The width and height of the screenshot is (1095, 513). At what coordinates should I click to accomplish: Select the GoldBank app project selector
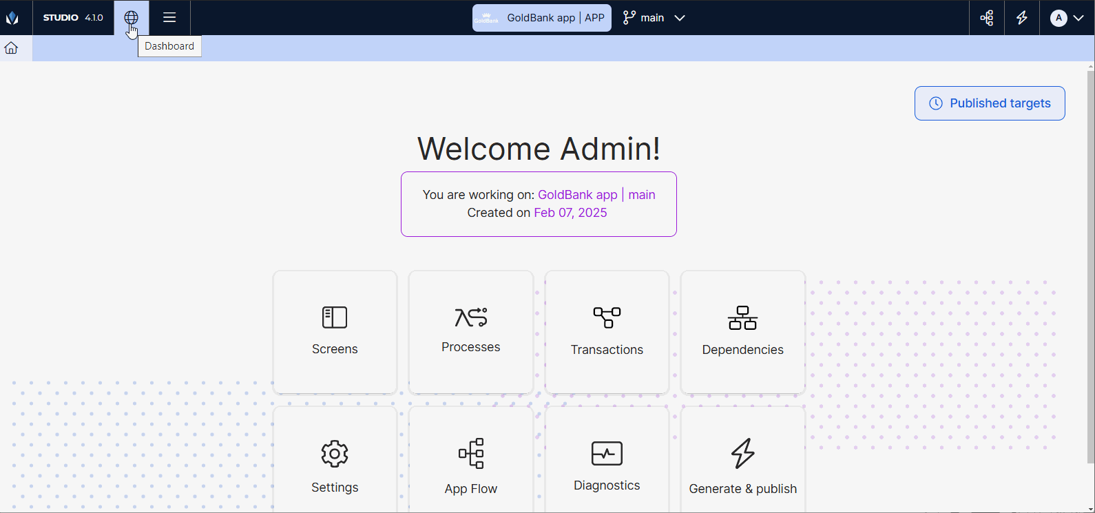pos(541,18)
